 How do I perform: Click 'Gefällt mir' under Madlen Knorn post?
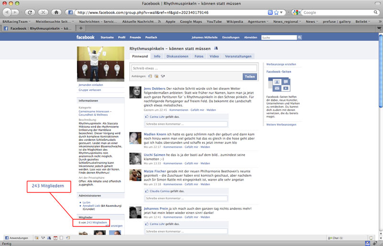[191, 147]
